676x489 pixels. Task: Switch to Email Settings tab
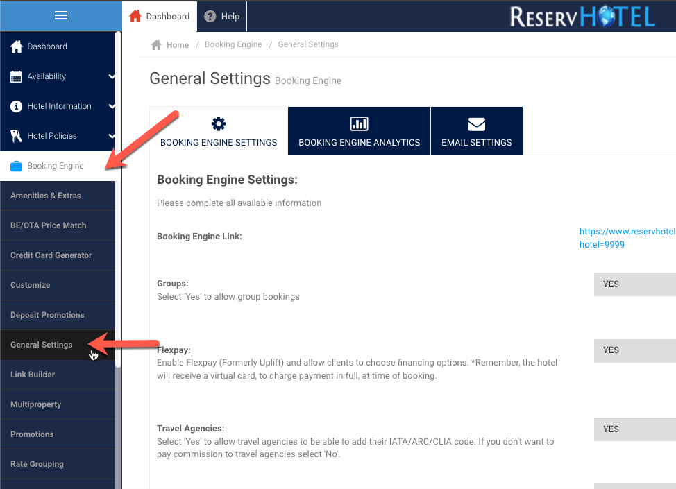(477, 131)
